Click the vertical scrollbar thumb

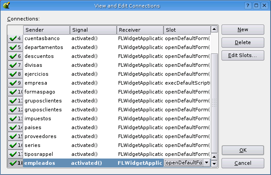pyautogui.click(x=214, y=103)
